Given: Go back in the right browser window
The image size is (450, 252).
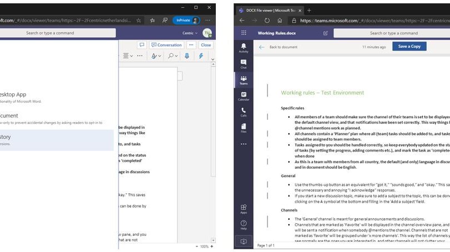Looking at the screenshot, I should [242, 21].
